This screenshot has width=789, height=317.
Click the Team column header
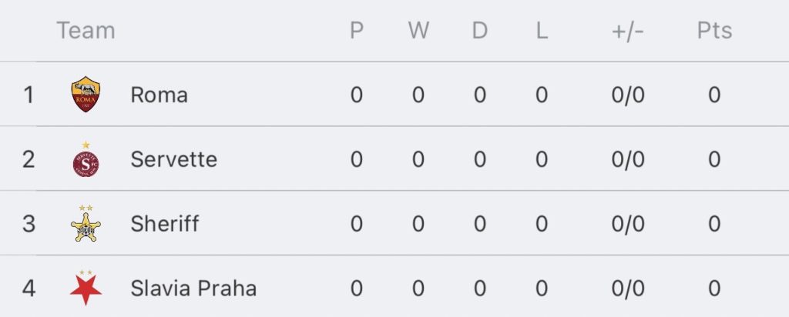[86, 31]
